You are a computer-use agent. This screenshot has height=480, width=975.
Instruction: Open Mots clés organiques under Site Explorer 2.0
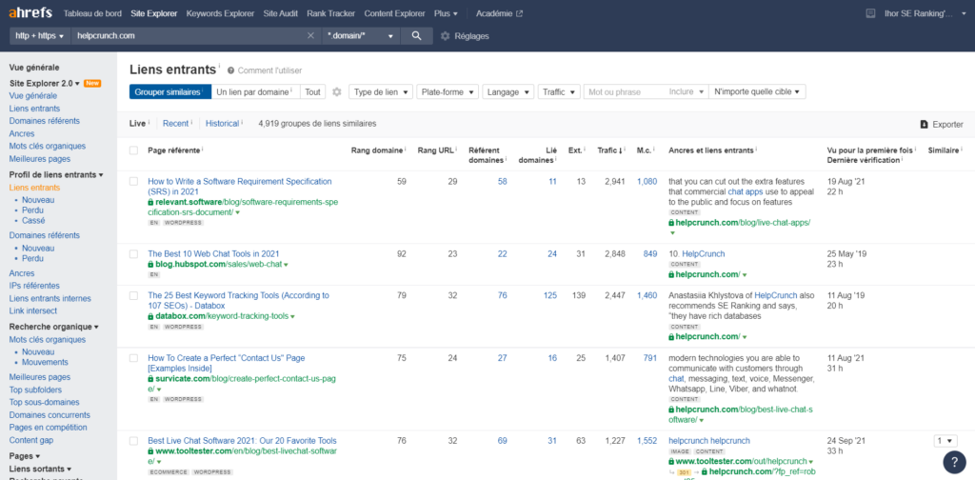[x=48, y=146]
